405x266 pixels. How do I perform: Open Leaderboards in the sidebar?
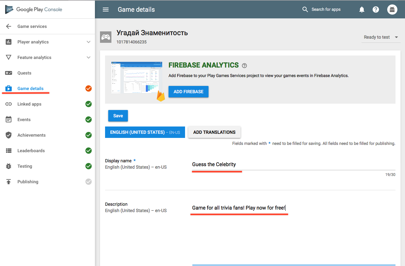(x=31, y=151)
